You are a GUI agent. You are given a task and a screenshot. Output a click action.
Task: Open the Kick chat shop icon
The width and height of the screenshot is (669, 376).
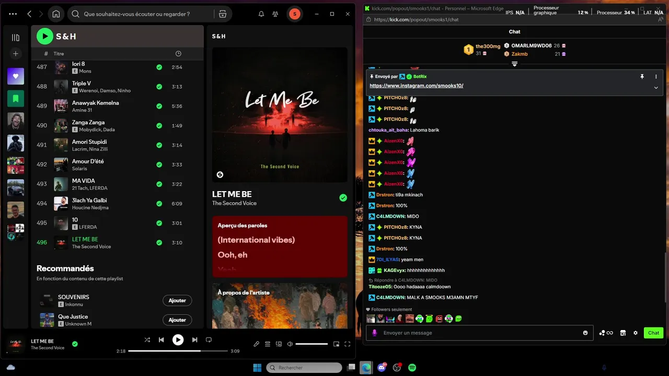pos(622,333)
